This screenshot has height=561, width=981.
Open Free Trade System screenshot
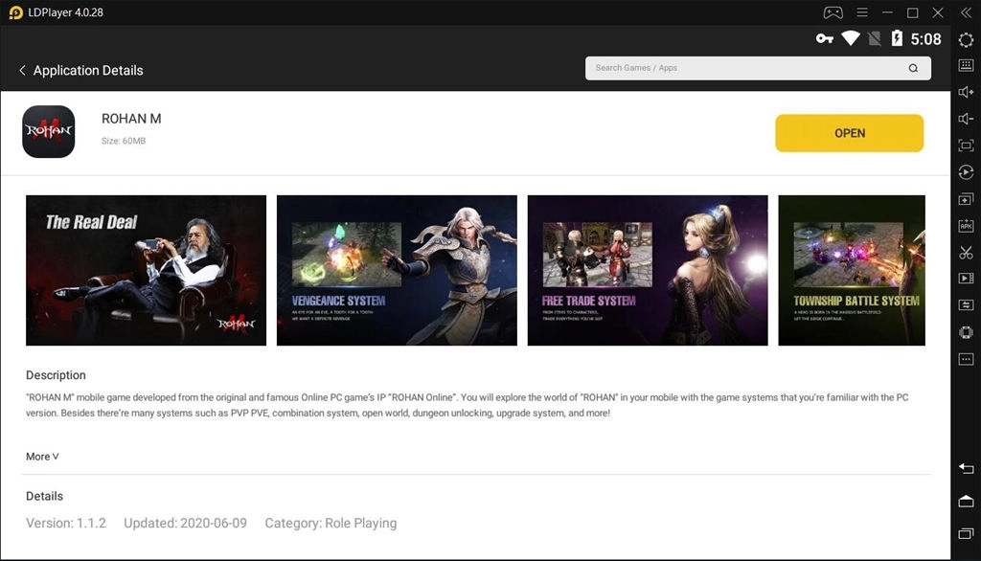tap(648, 270)
